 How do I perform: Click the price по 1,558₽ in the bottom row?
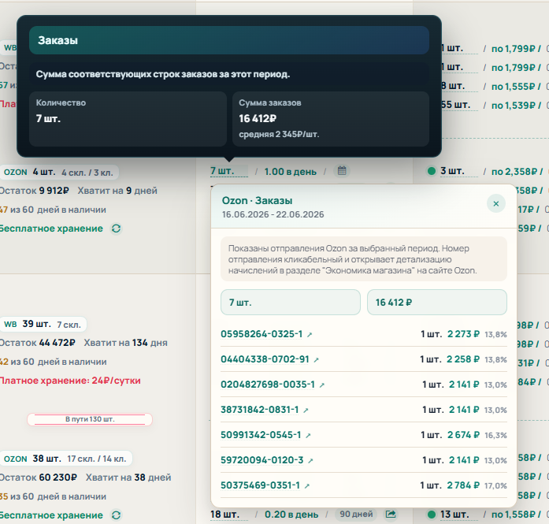coord(514,515)
